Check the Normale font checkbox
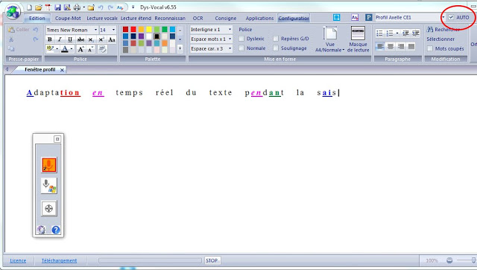This screenshot has width=477, height=270. (241, 48)
